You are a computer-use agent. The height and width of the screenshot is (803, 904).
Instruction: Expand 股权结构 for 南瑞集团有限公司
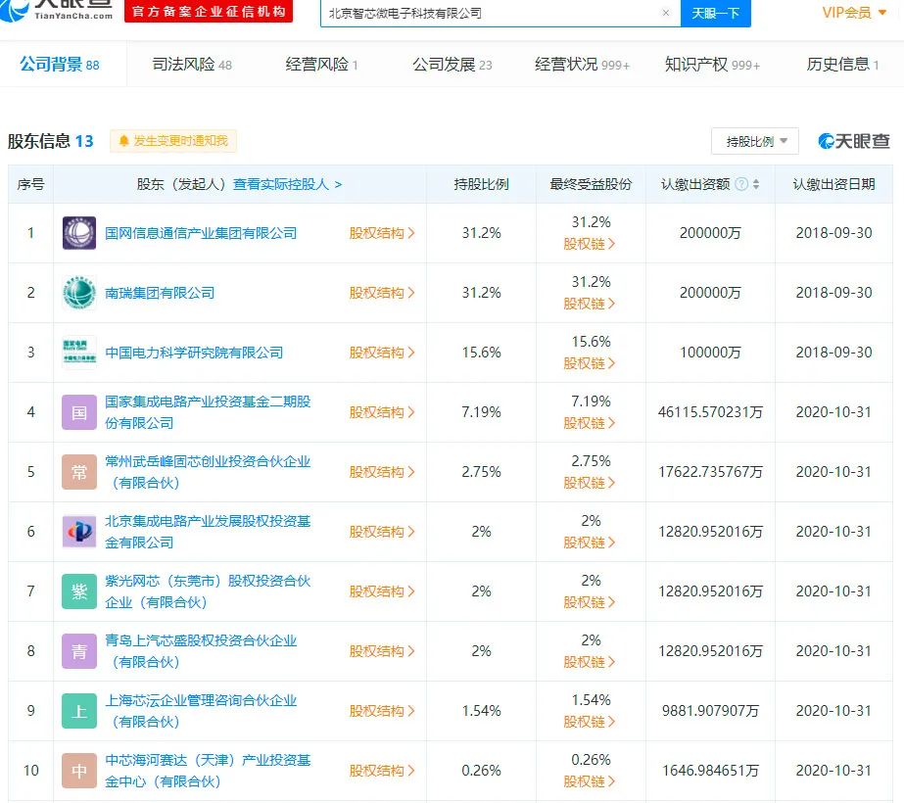(382, 293)
